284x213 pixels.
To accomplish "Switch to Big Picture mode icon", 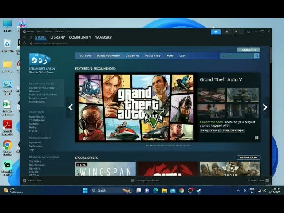I will point(248,32).
